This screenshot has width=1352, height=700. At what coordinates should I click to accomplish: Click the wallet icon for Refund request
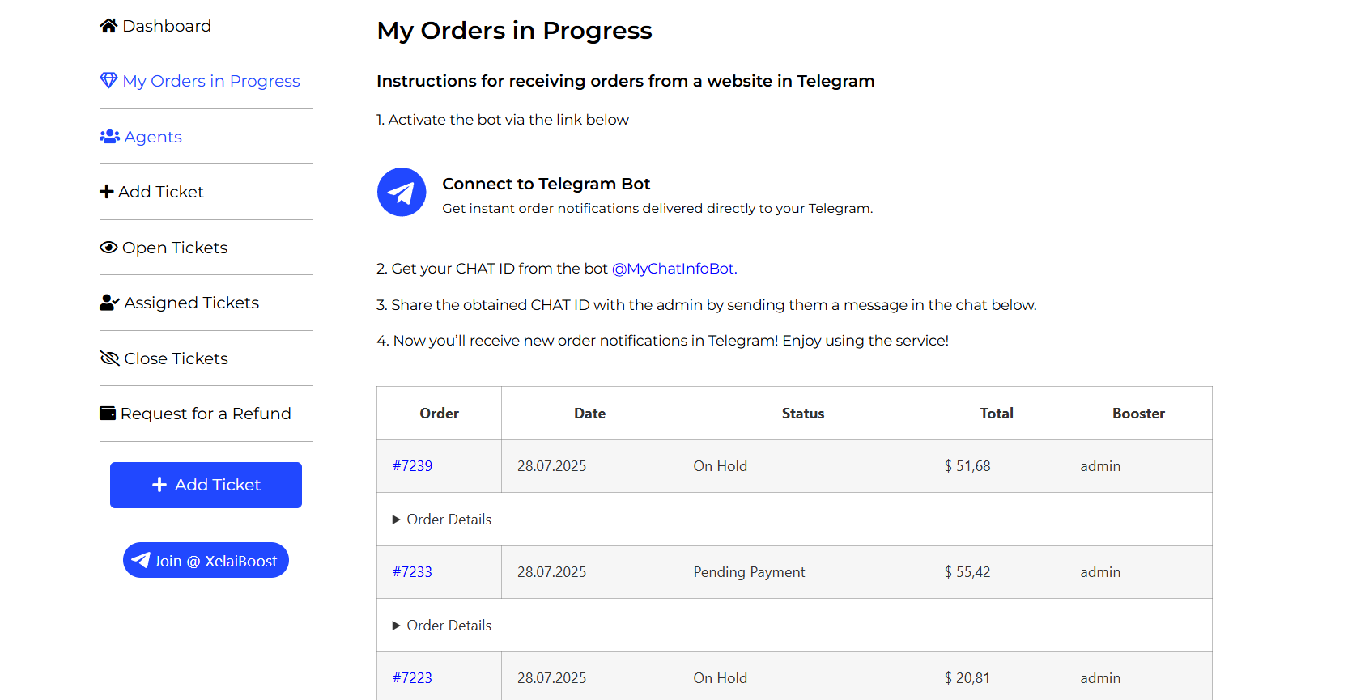coord(108,414)
